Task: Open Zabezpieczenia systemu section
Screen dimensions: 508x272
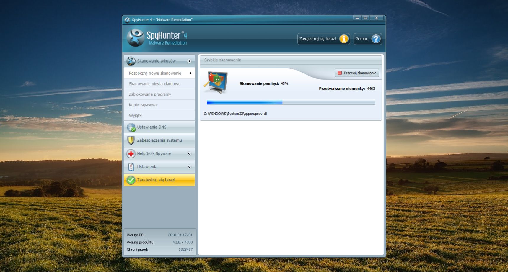Action: pos(159,140)
